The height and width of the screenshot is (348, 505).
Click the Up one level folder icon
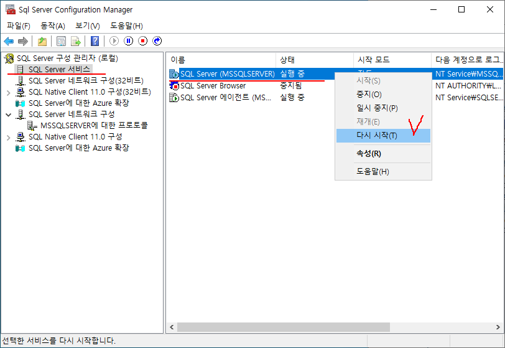[x=42, y=41]
